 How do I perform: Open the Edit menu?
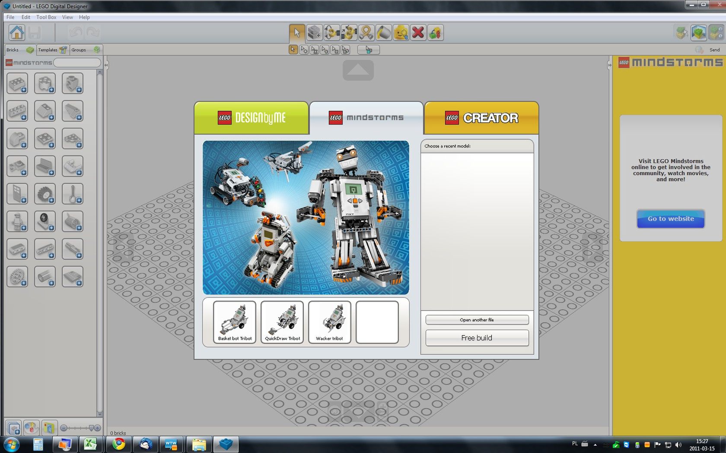click(x=26, y=17)
